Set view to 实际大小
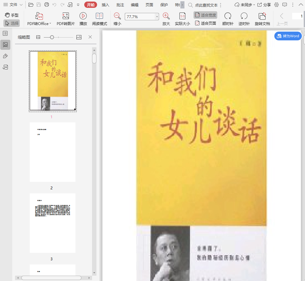 coord(182,19)
